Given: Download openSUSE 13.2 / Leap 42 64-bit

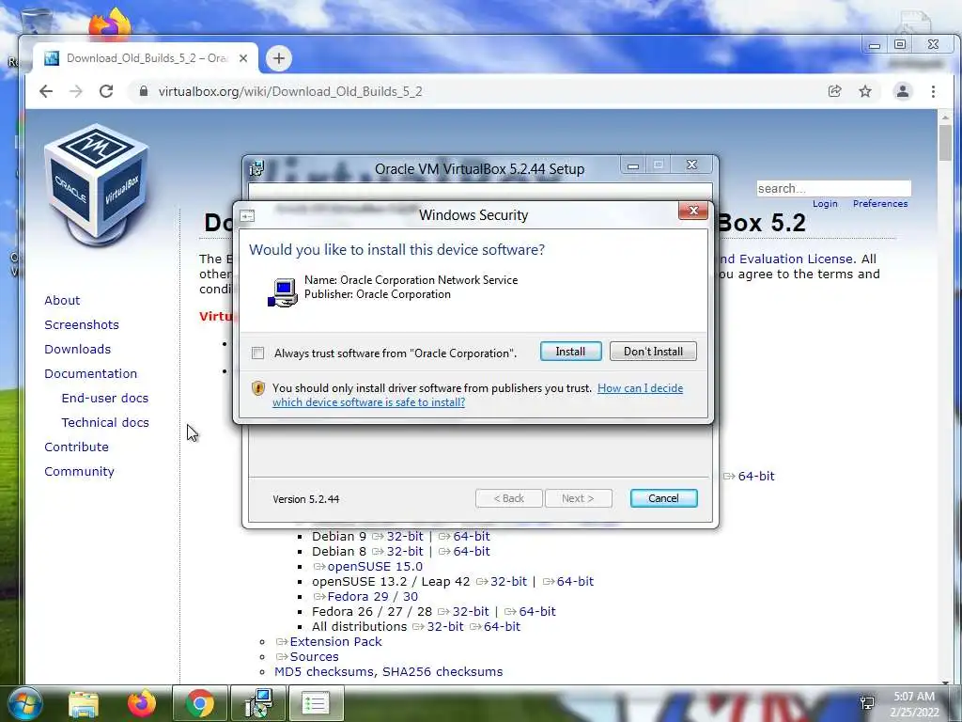Looking at the screenshot, I should 575,581.
